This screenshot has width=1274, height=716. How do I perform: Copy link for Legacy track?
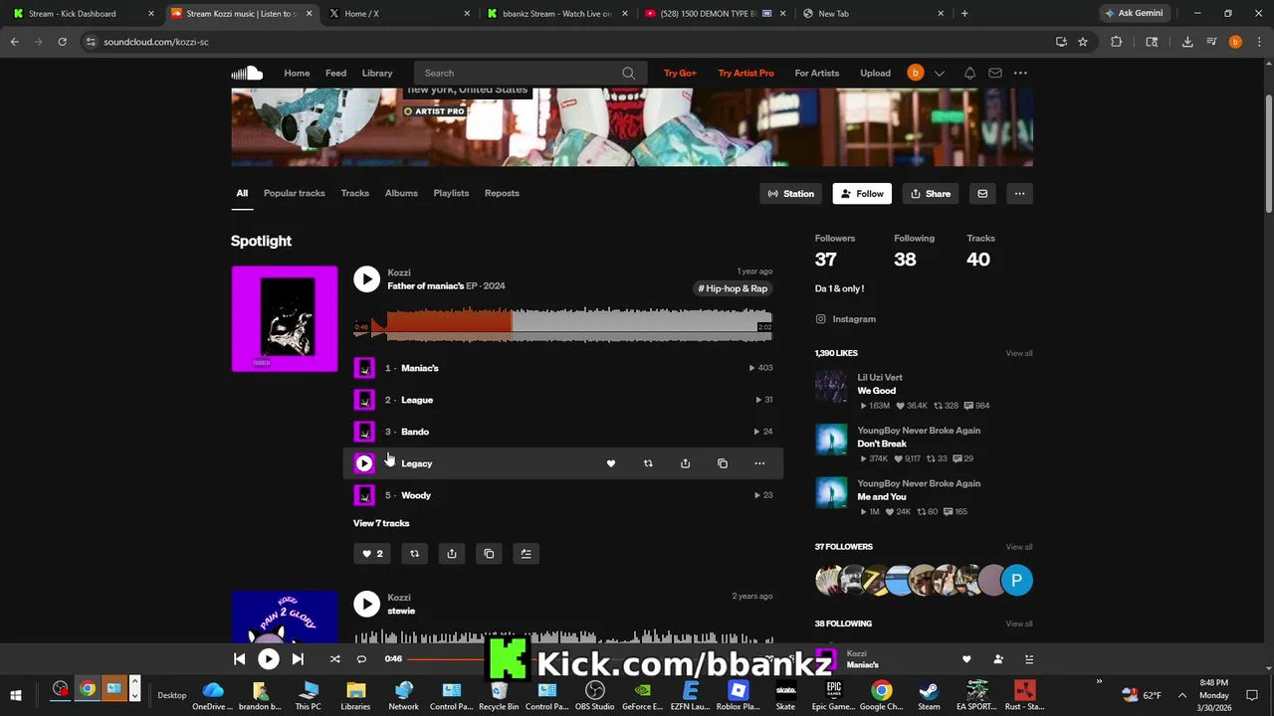(723, 463)
